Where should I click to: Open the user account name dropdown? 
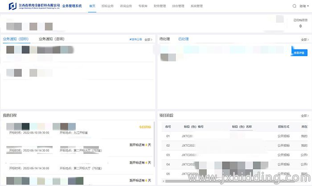304,6
